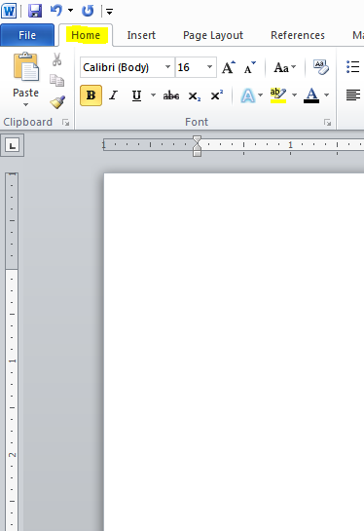This screenshot has width=364, height=531.
Task: Click the Word application icon
Action: 9,11
